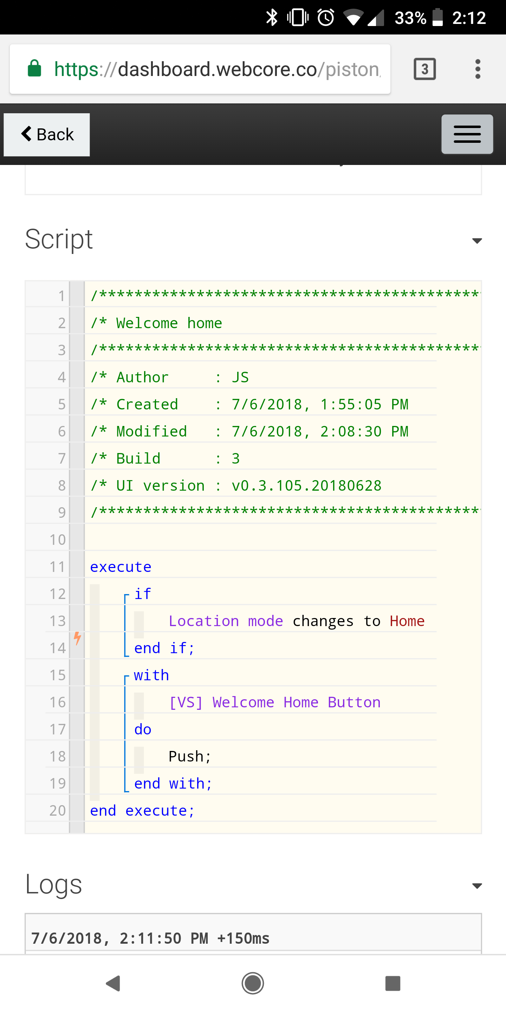The height and width of the screenshot is (1013, 506).
Task: Tap the green secure lock icon
Action: (x=34, y=69)
